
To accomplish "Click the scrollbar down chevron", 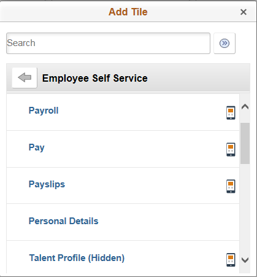I will [245, 260].
